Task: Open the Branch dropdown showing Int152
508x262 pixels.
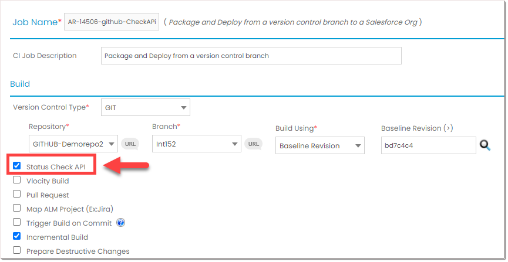Action: [196, 144]
